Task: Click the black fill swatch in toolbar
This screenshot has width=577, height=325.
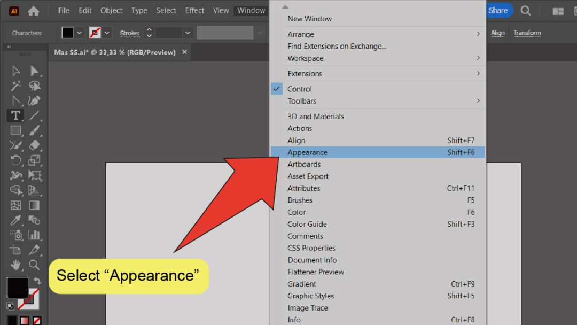Action: click(18, 288)
